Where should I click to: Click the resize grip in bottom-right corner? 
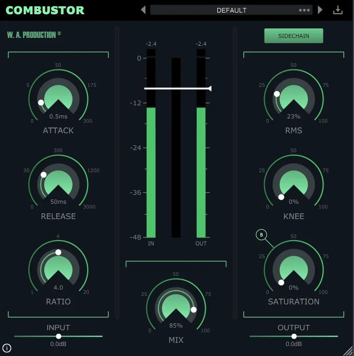[x=348, y=350]
